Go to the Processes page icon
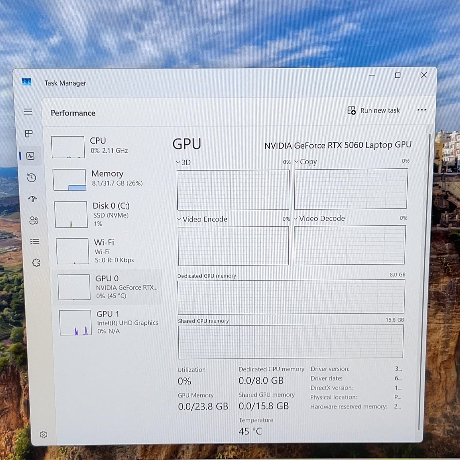The width and height of the screenshot is (460, 460). coord(29,133)
